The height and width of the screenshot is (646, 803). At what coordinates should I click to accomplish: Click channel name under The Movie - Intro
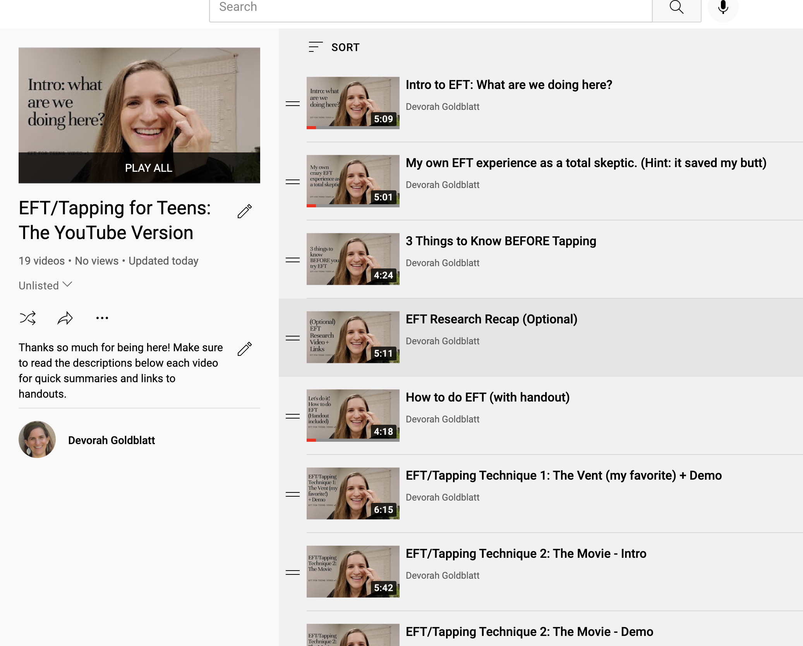[443, 576]
